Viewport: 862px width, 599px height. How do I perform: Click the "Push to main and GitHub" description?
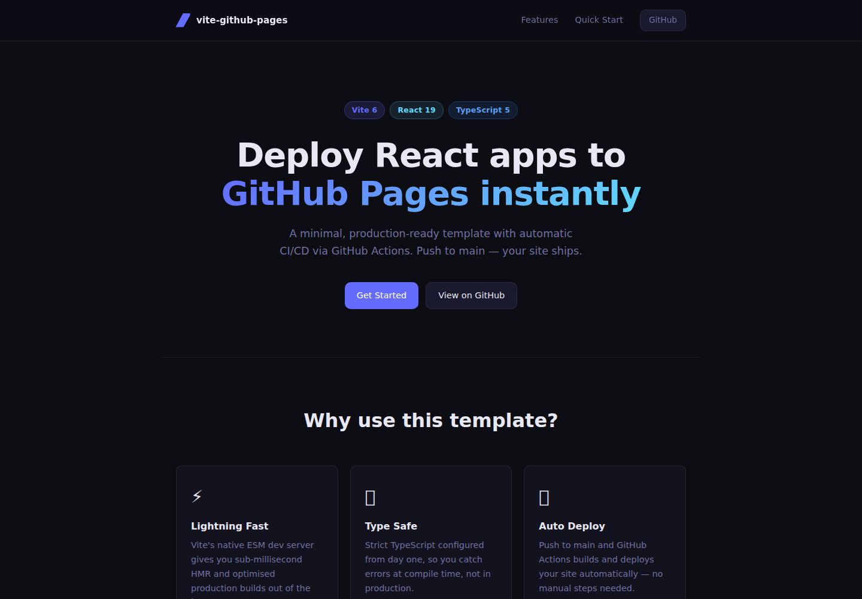point(601,567)
